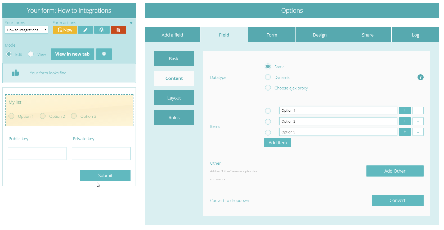444x230 pixels.
Task: Select Option 3 in My list preview
Action: coord(74,116)
